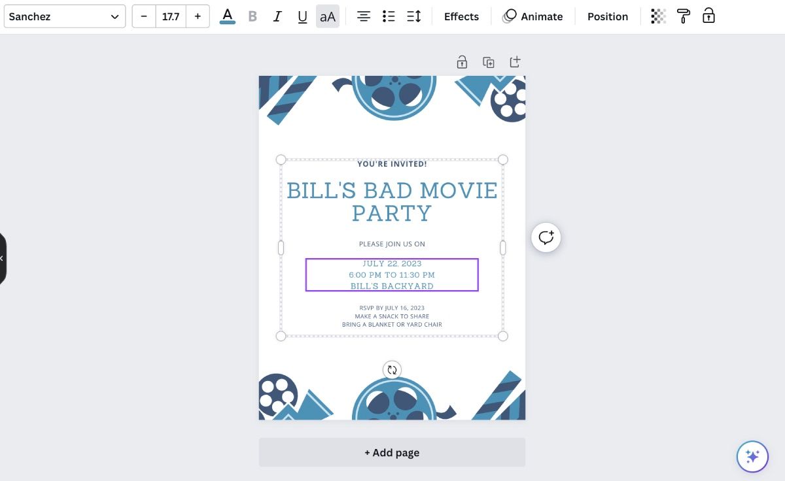Toggle bulleted list
This screenshot has height=481, width=785.
point(389,16)
